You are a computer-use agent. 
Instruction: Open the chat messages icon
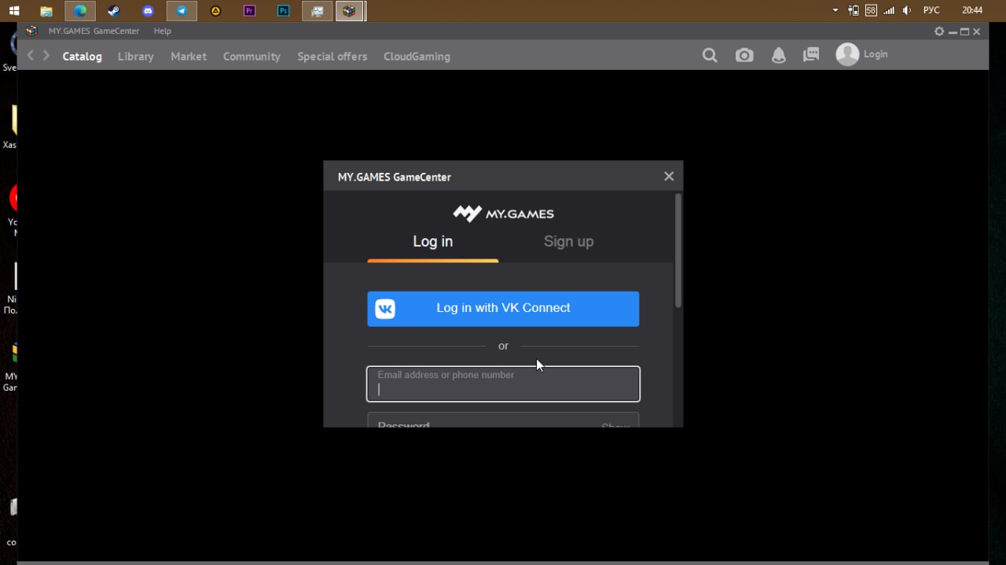811,55
